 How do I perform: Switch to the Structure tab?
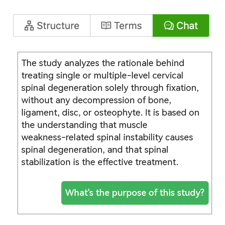click(52, 26)
